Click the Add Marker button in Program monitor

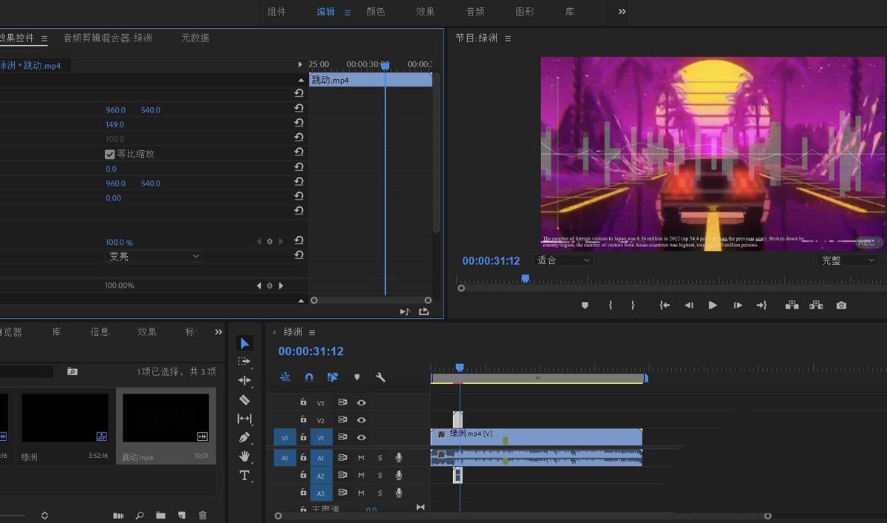[x=585, y=305]
